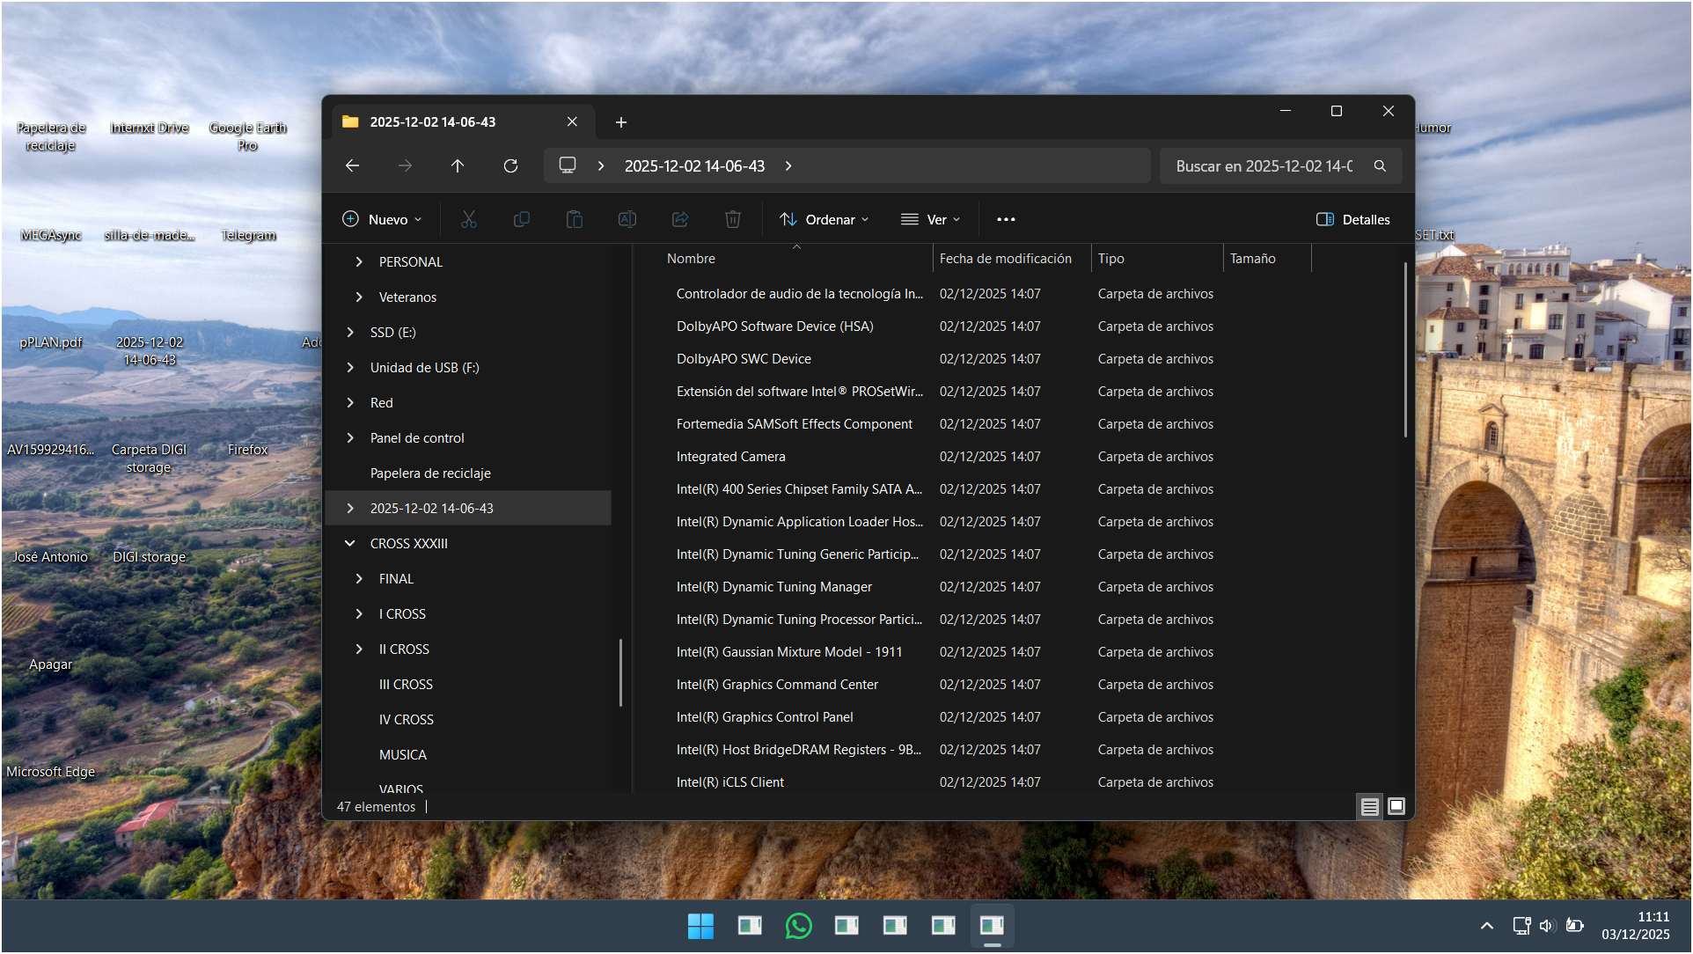The height and width of the screenshot is (954, 1693).
Task: Close the 2025-12-02 14-06-43 tab
Action: point(572,122)
